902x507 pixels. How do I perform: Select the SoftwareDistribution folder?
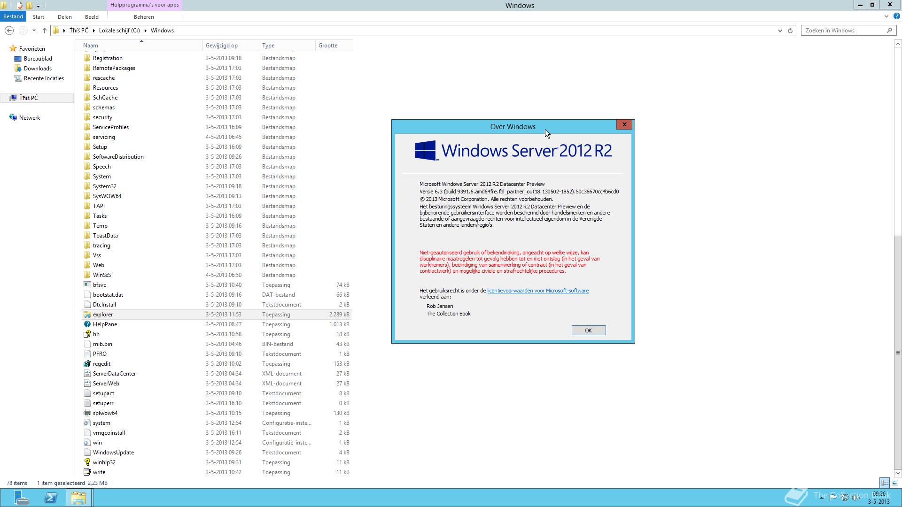click(217, 157)
